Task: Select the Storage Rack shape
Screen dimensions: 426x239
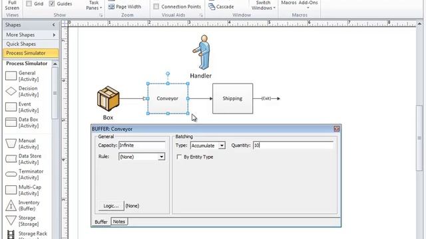Action: [27, 234]
